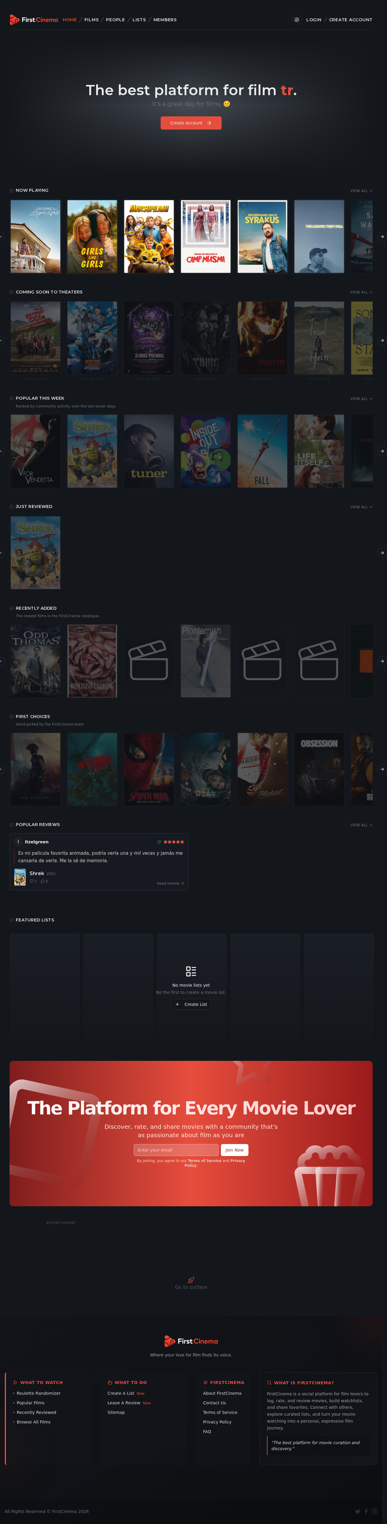Click the Sitemap footer link
The width and height of the screenshot is (387, 1524).
[116, 1412]
